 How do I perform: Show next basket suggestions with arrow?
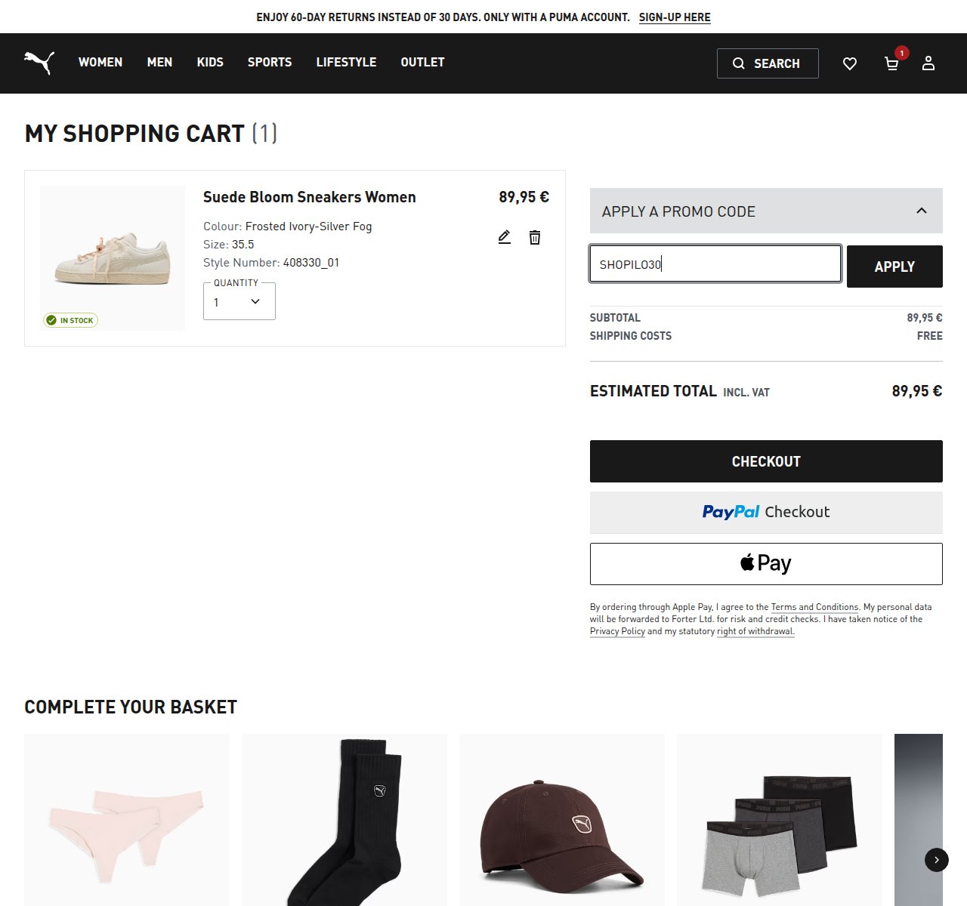click(937, 860)
